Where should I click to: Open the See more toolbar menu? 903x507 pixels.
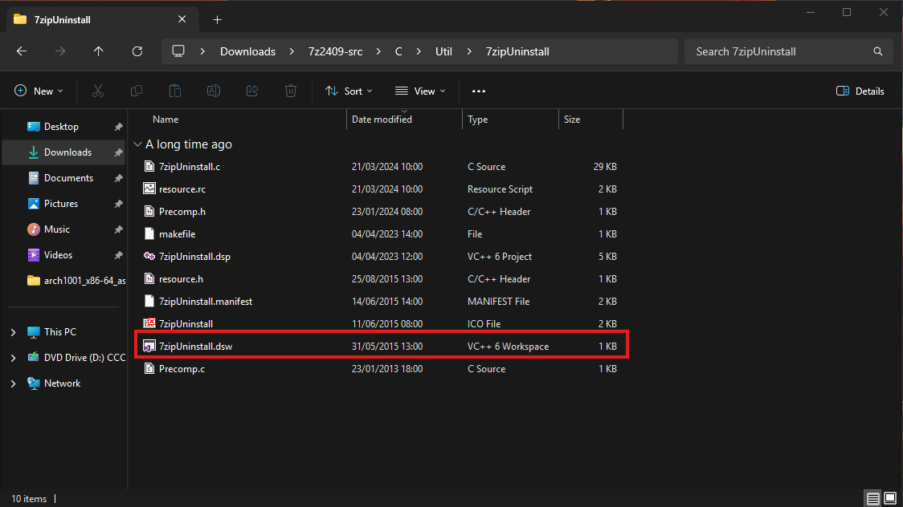pyautogui.click(x=478, y=91)
